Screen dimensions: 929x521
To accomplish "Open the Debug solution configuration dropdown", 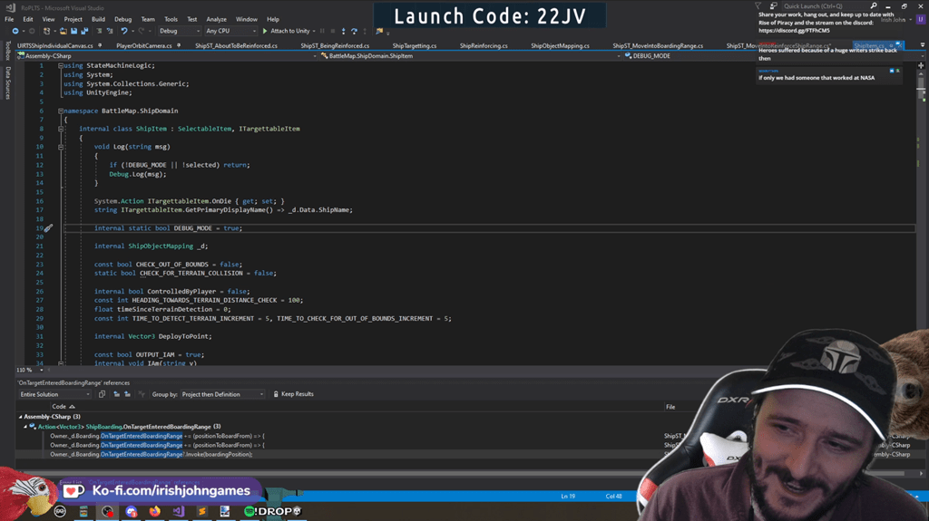I will [x=179, y=31].
